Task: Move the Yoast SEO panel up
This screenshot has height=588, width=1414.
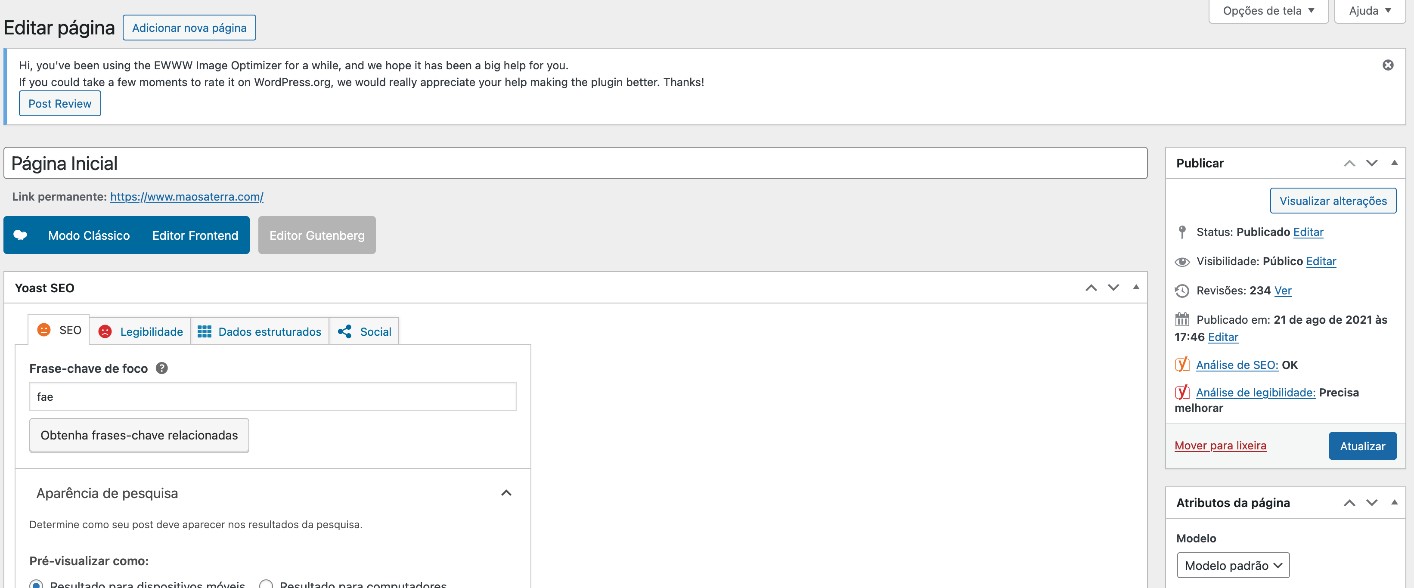Action: [1091, 288]
